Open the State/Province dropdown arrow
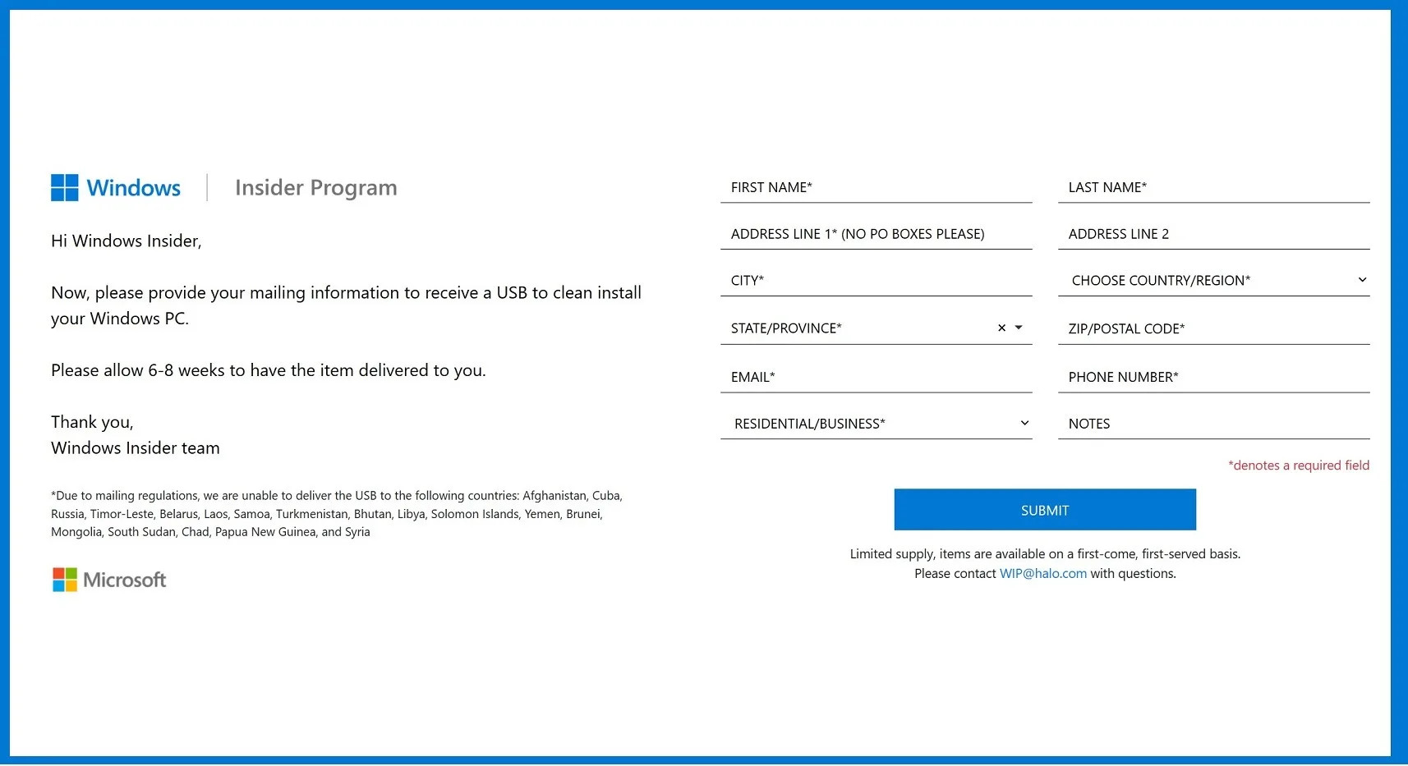Viewport: 1408px width, 766px height. point(1019,328)
